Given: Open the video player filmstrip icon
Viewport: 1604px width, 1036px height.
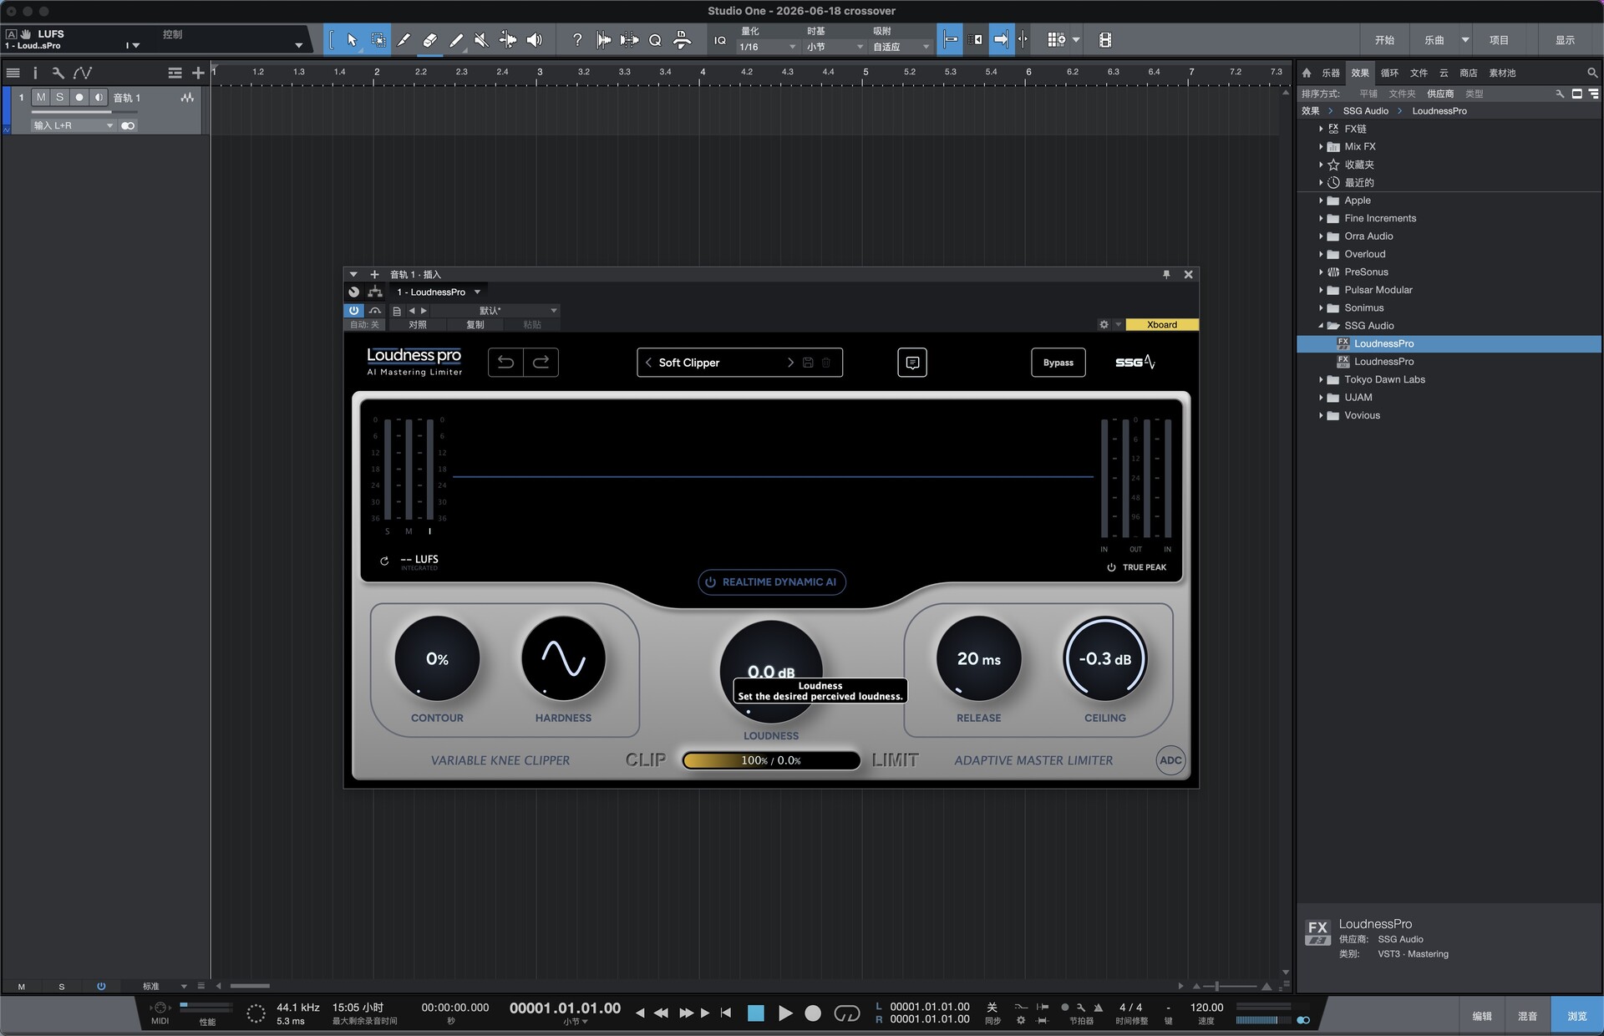Looking at the screenshot, I should point(1105,39).
